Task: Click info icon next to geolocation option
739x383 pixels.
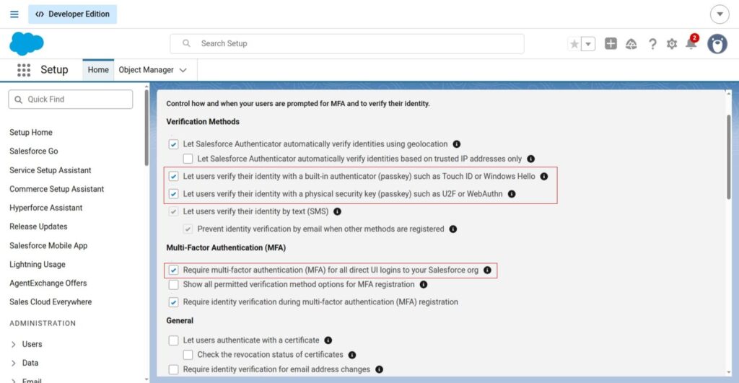Action: tap(457, 144)
